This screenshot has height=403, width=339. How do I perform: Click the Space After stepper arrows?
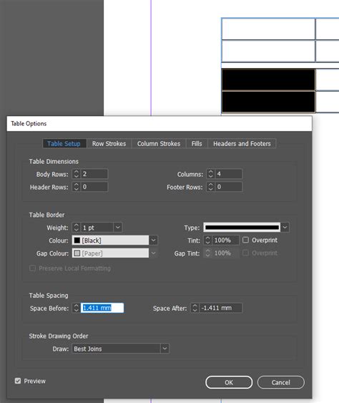point(195,308)
